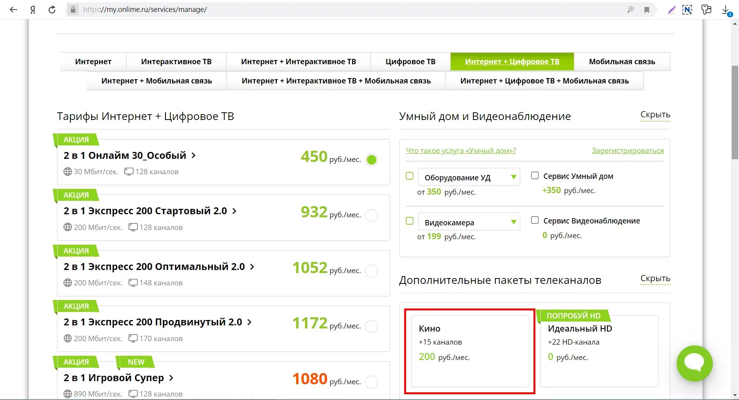Viewport: 739px width, 400px height.
Task: Open the 2 в 1 Игровой Супер tariff title
Action: (114, 378)
